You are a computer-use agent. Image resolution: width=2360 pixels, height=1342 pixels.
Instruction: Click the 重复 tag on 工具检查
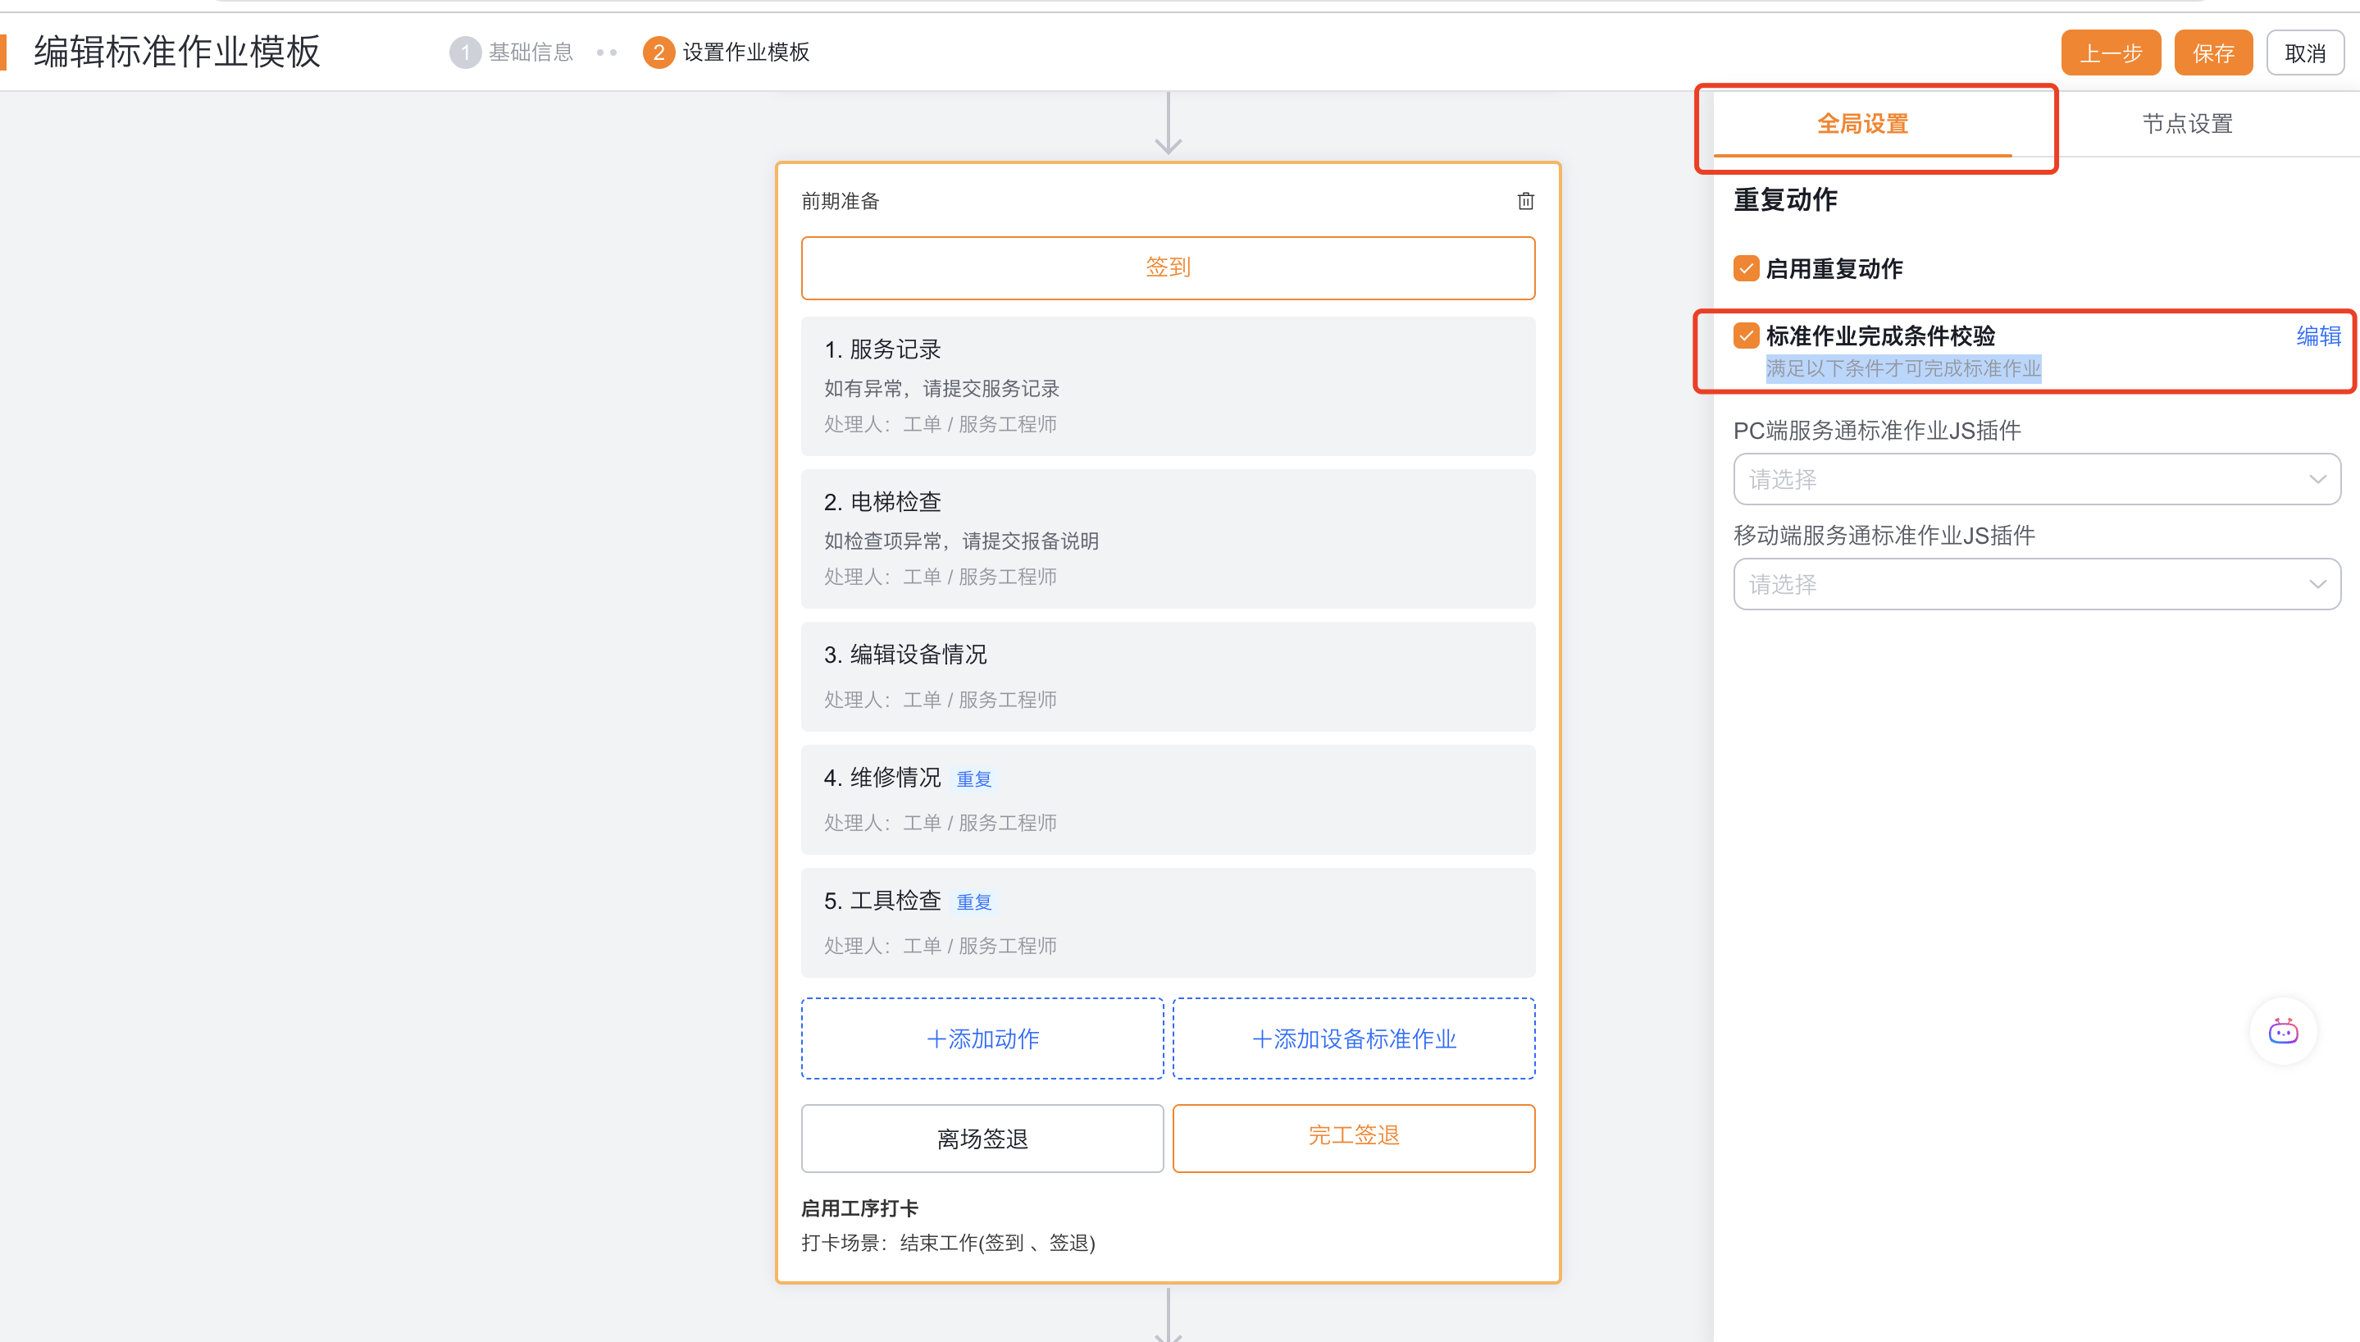click(x=973, y=902)
